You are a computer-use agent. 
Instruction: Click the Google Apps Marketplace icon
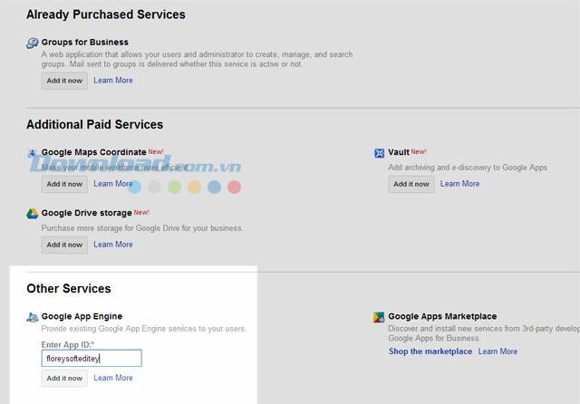point(379,317)
